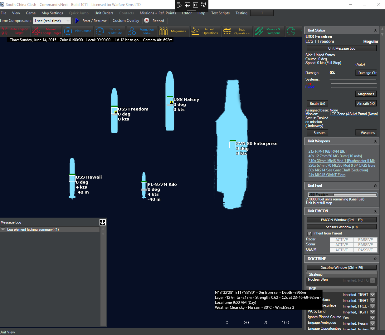The image size is (385, 335).
Task: Set Radar to ACTIVE
Action: click(342, 240)
